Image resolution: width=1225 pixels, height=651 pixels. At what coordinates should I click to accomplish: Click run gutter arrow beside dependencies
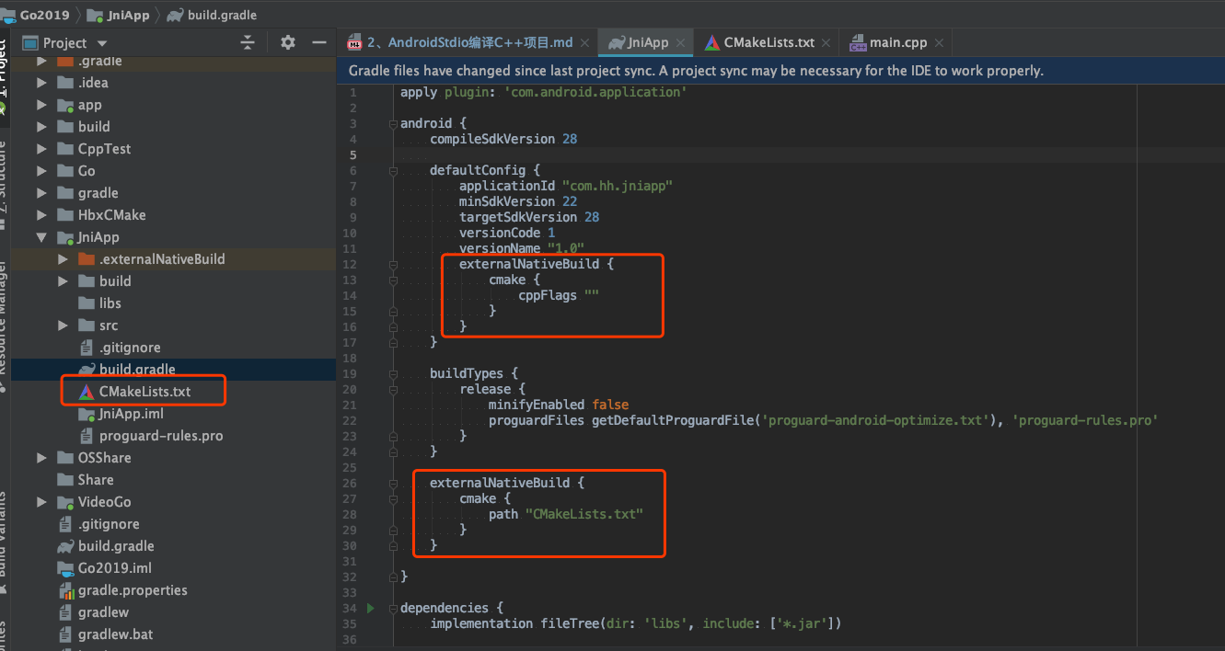[x=371, y=608]
